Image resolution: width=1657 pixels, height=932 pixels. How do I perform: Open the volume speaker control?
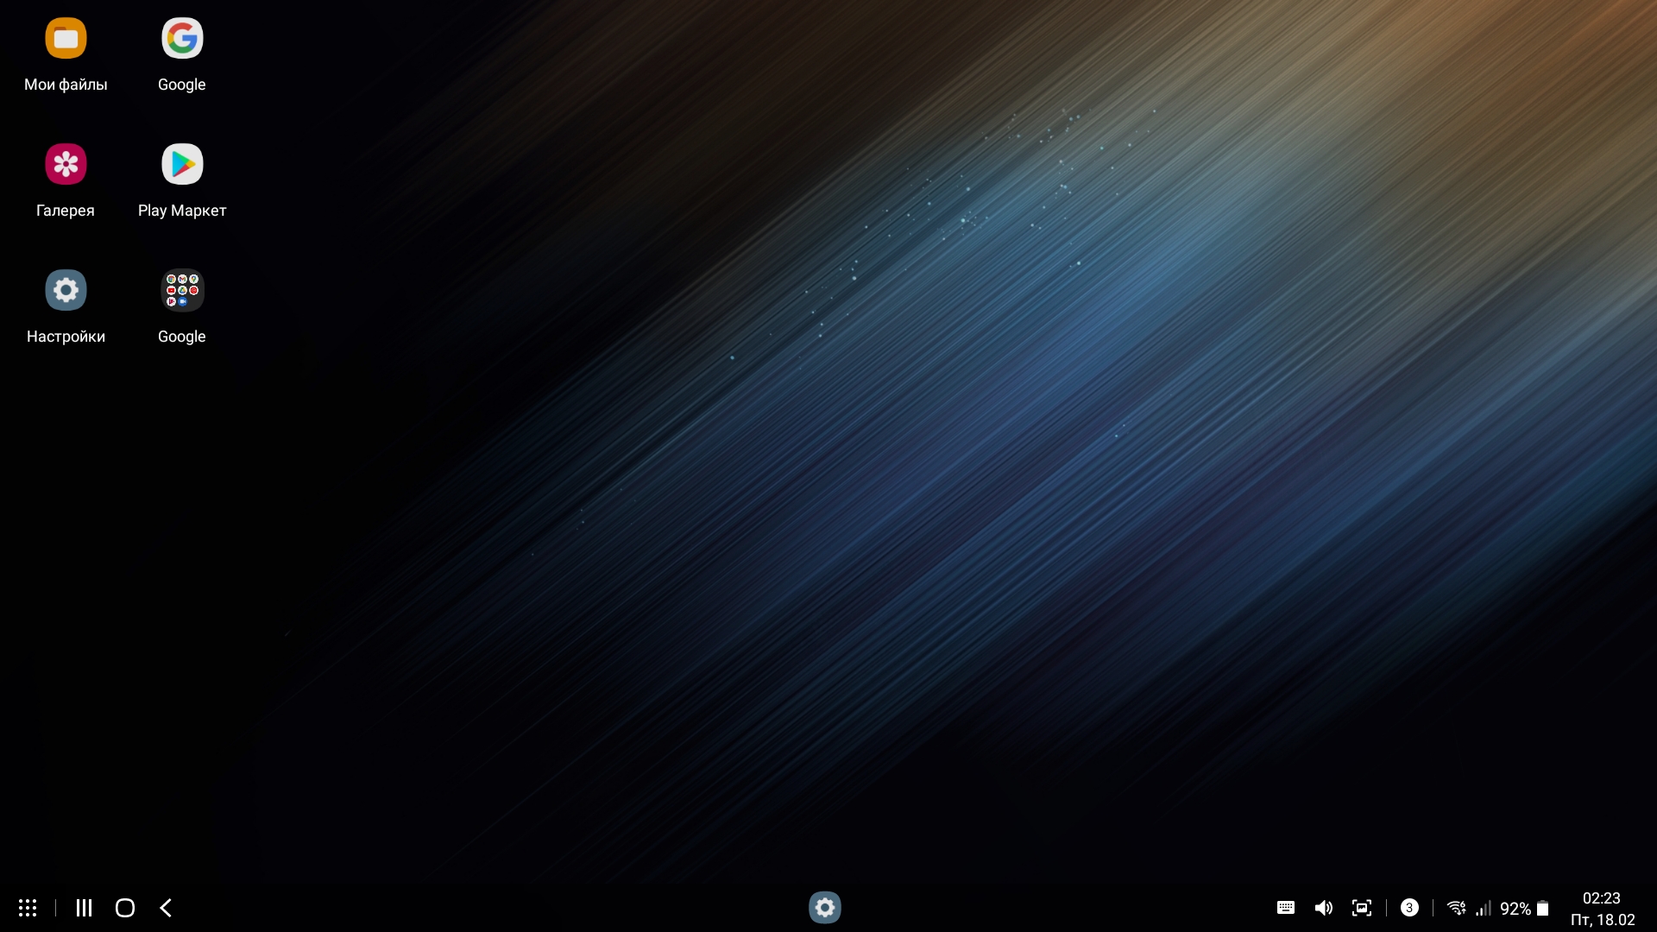click(1323, 908)
